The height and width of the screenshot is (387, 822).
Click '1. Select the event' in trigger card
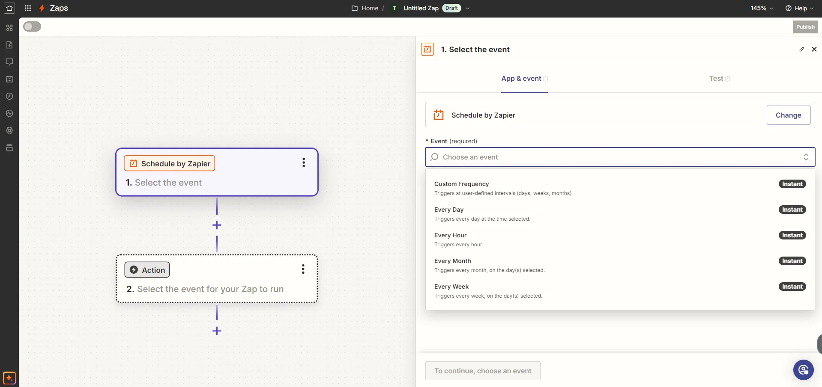coord(164,183)
